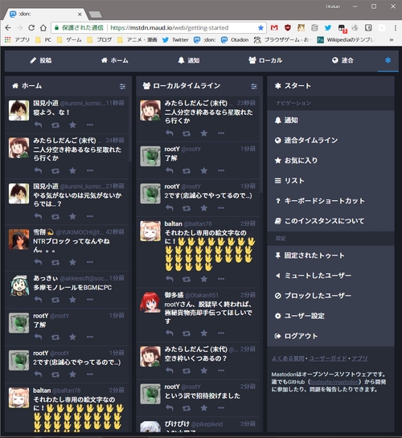Open 通知 in the スタート navigation list
Image resolution: width=402 pixels, height=438 pixels.
[330, 120]
